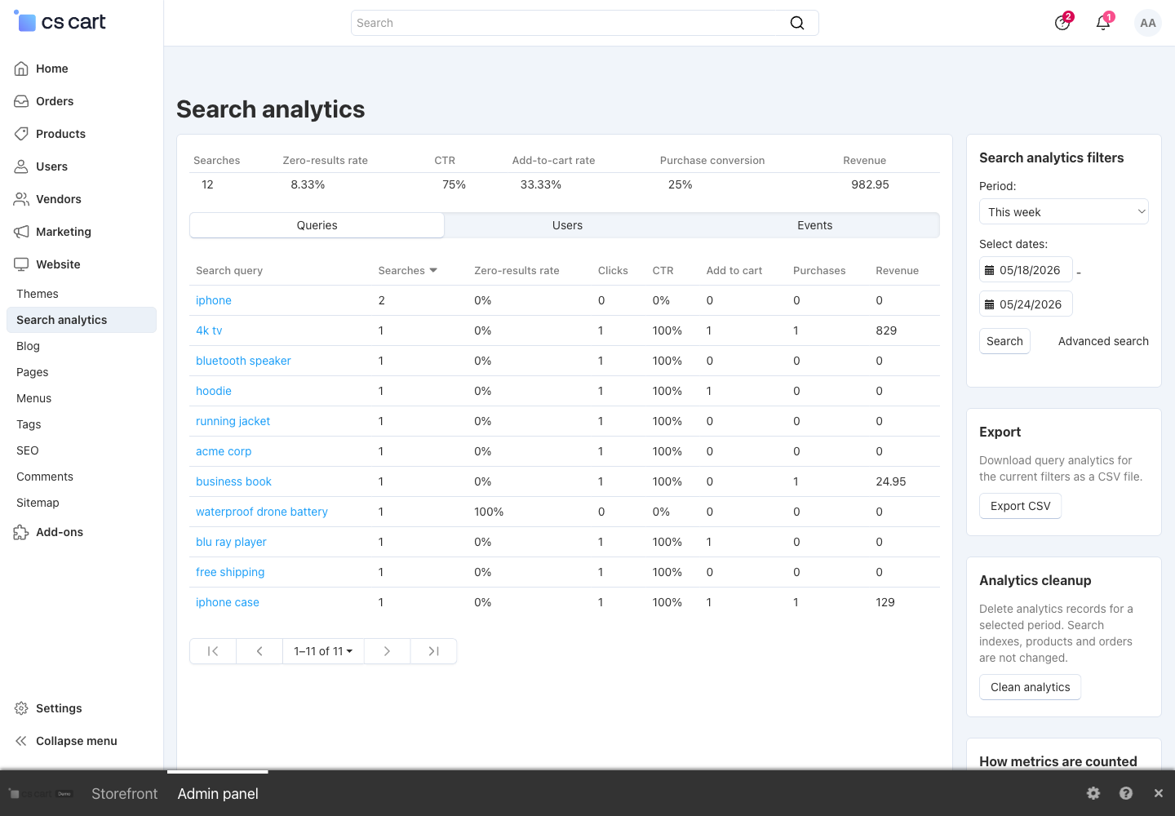Image resolution: width=1175 pixels, height=816 pixels.
Task: Open the hoodie query
Action: 214,391
